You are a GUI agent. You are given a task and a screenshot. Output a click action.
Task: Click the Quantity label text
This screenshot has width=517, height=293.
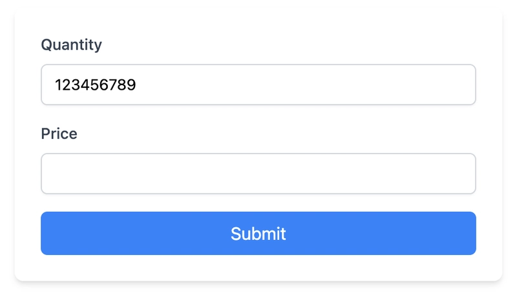pos(71,45)
